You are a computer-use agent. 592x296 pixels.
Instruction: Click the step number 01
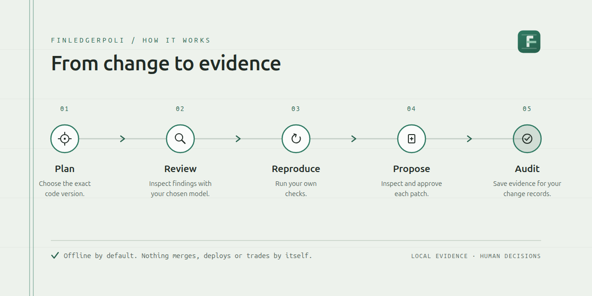64,109
